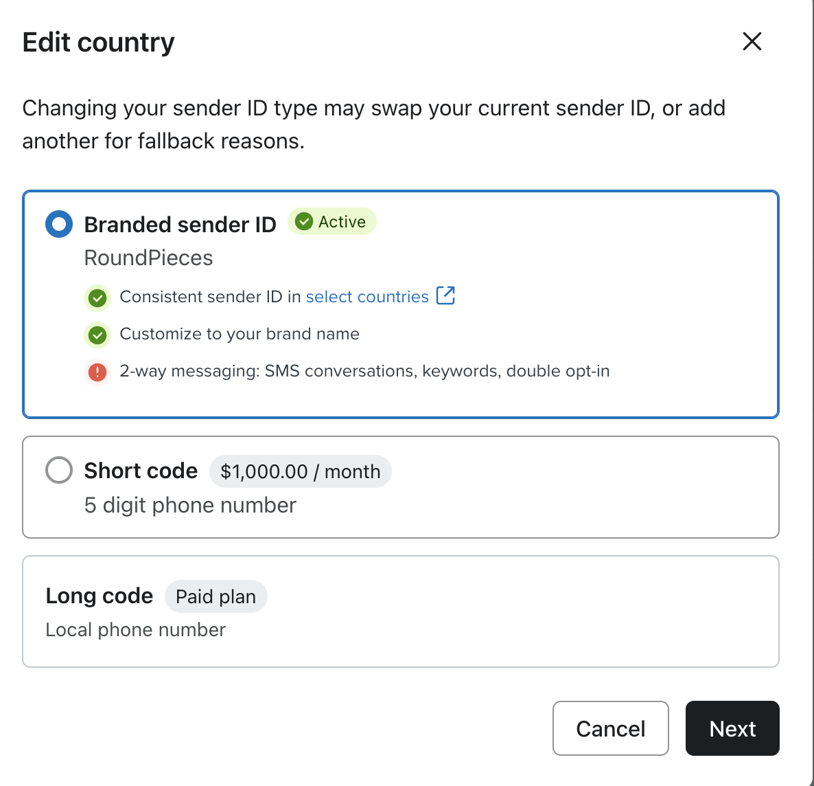This screenshot has height=786, width=814.
Task: Click the green checkmark beside Consistent sender ID
Action: [97, 297]
